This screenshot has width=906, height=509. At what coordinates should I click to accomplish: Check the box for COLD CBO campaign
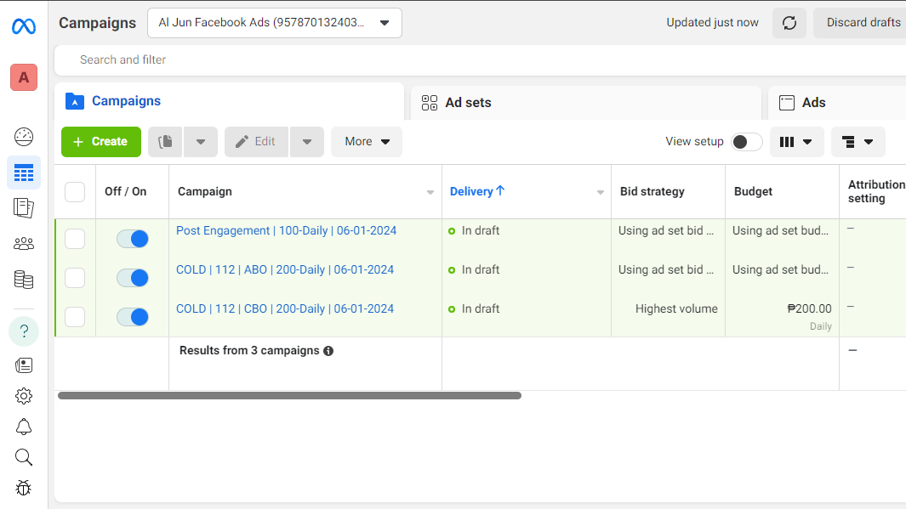(x=75, y=317)
